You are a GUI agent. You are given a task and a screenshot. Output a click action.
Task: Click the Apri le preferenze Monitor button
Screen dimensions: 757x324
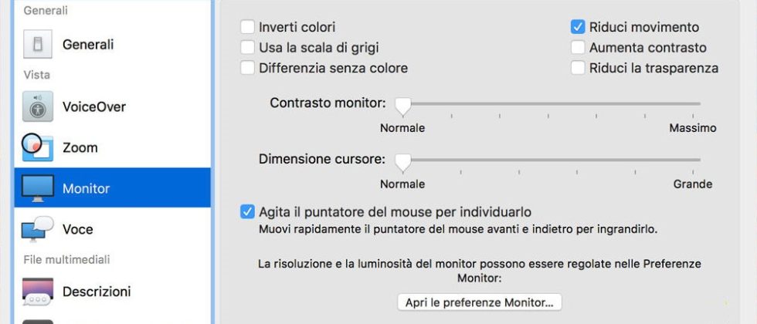pos(479,302)
